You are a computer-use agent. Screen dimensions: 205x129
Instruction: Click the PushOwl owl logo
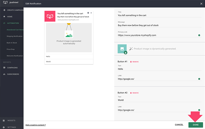[x=5, y=2]
